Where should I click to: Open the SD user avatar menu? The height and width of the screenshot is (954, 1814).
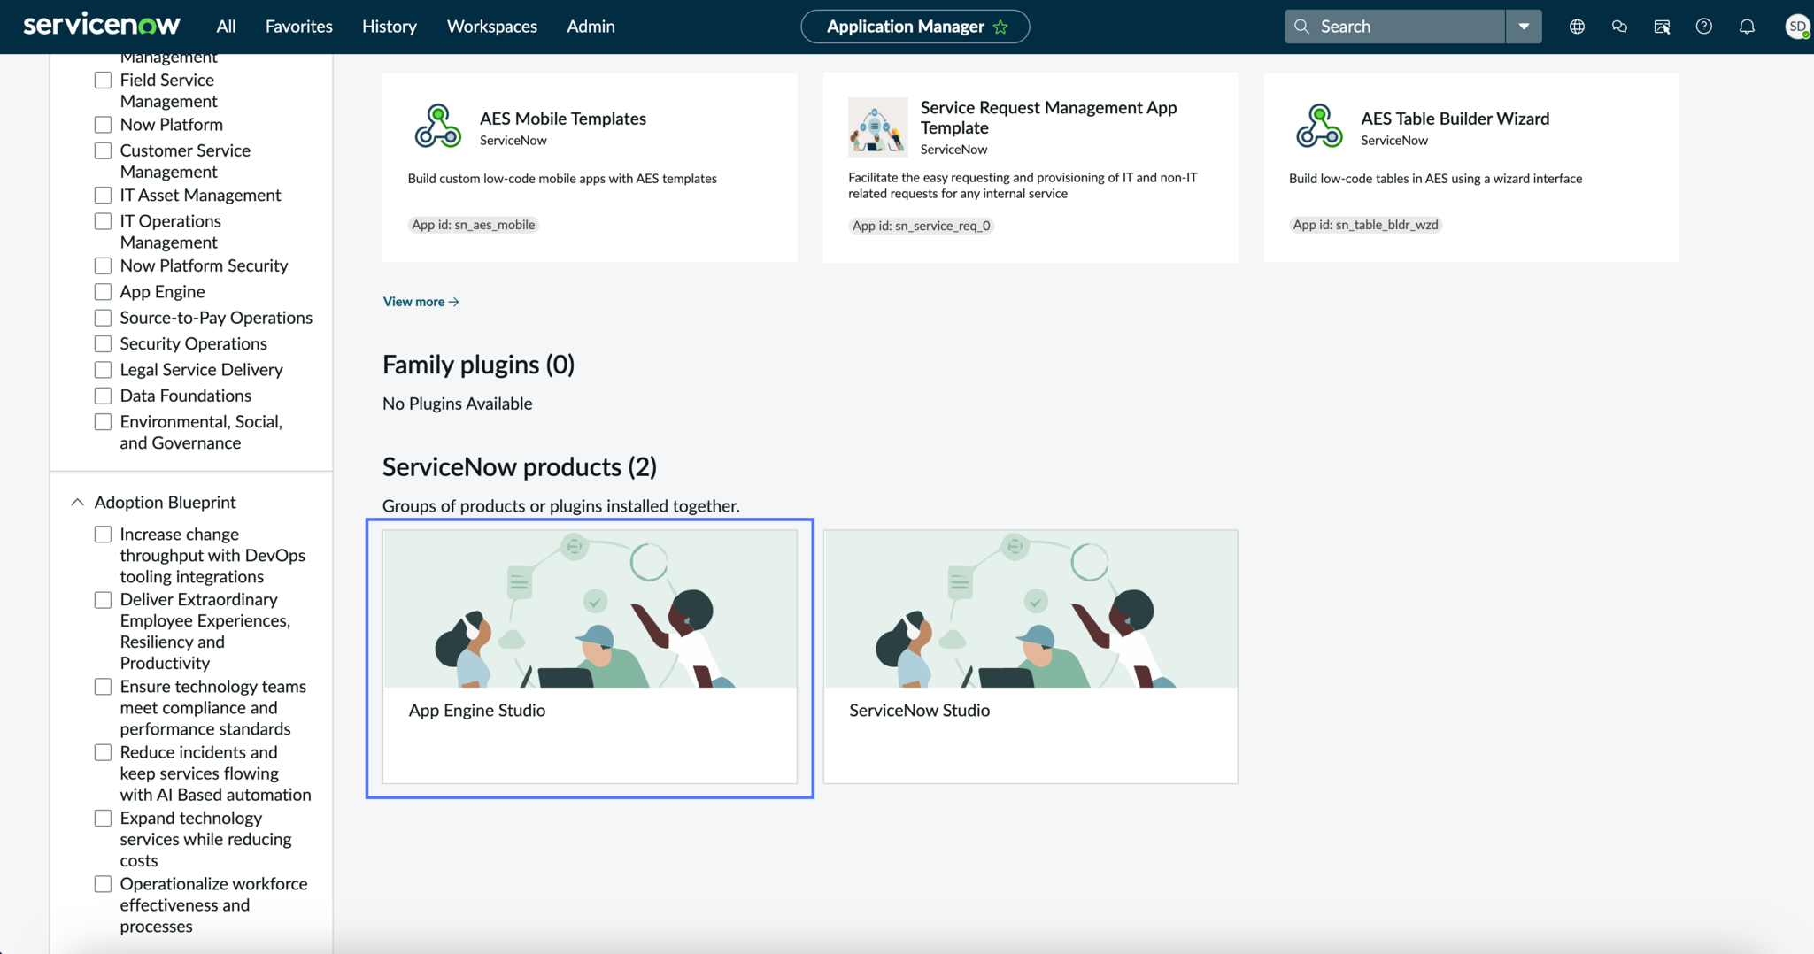pos(1797,27)
